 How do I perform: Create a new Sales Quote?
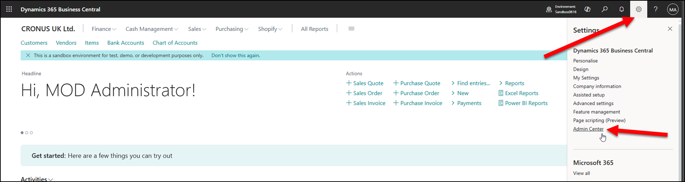point(365,83)
